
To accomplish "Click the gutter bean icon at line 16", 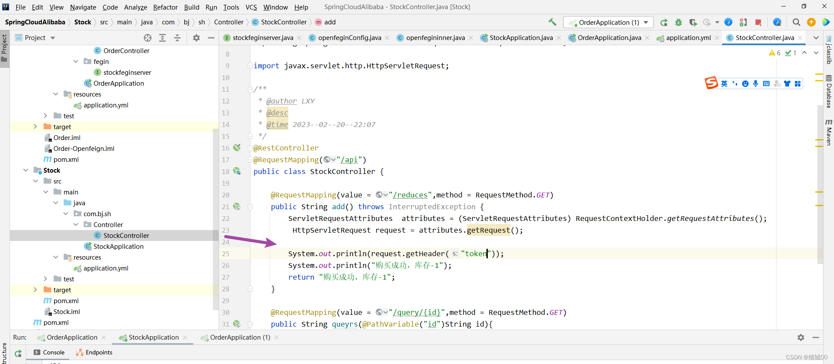I will coord(237,148).
